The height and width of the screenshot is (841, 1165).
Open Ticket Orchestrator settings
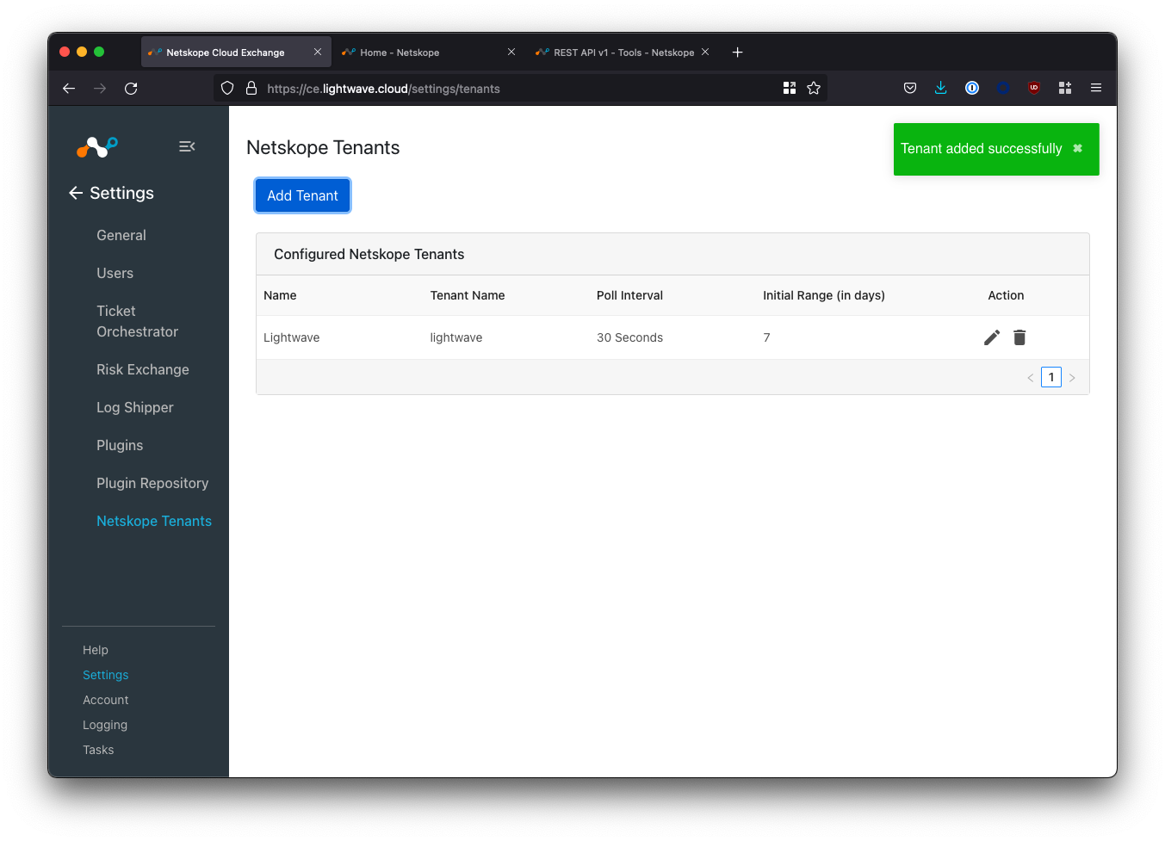137,321
